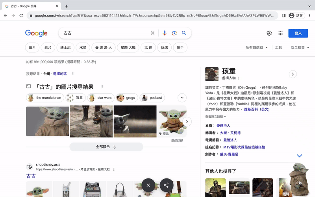Image resolution: width=315 pixels, height=197 pixels.
Task: Open the 大衛·艾柯德 link
Action: click(x=230, y=133)
